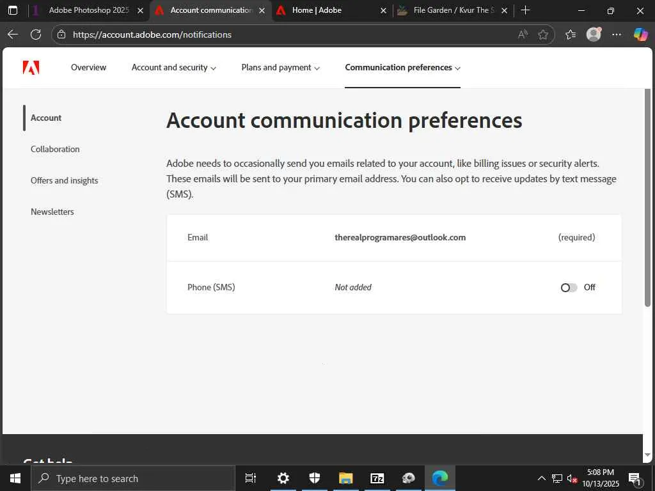Open network status tray icon
The width and height of the screenshot is (655, 491).
coord(557,478)
